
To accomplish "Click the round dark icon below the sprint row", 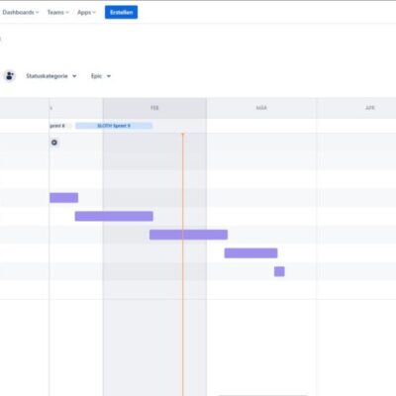I will pos(54,143).
